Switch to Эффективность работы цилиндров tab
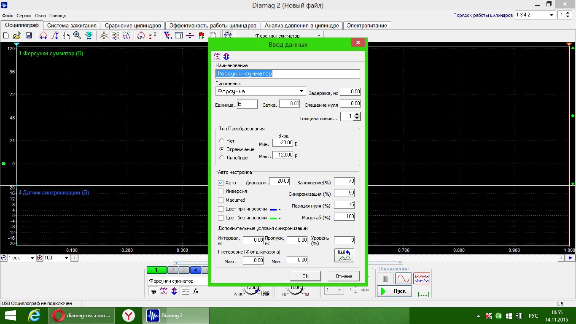 213,25
